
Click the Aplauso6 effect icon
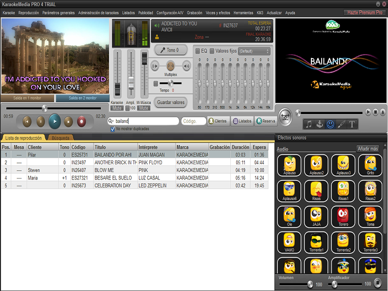(289, 191)
